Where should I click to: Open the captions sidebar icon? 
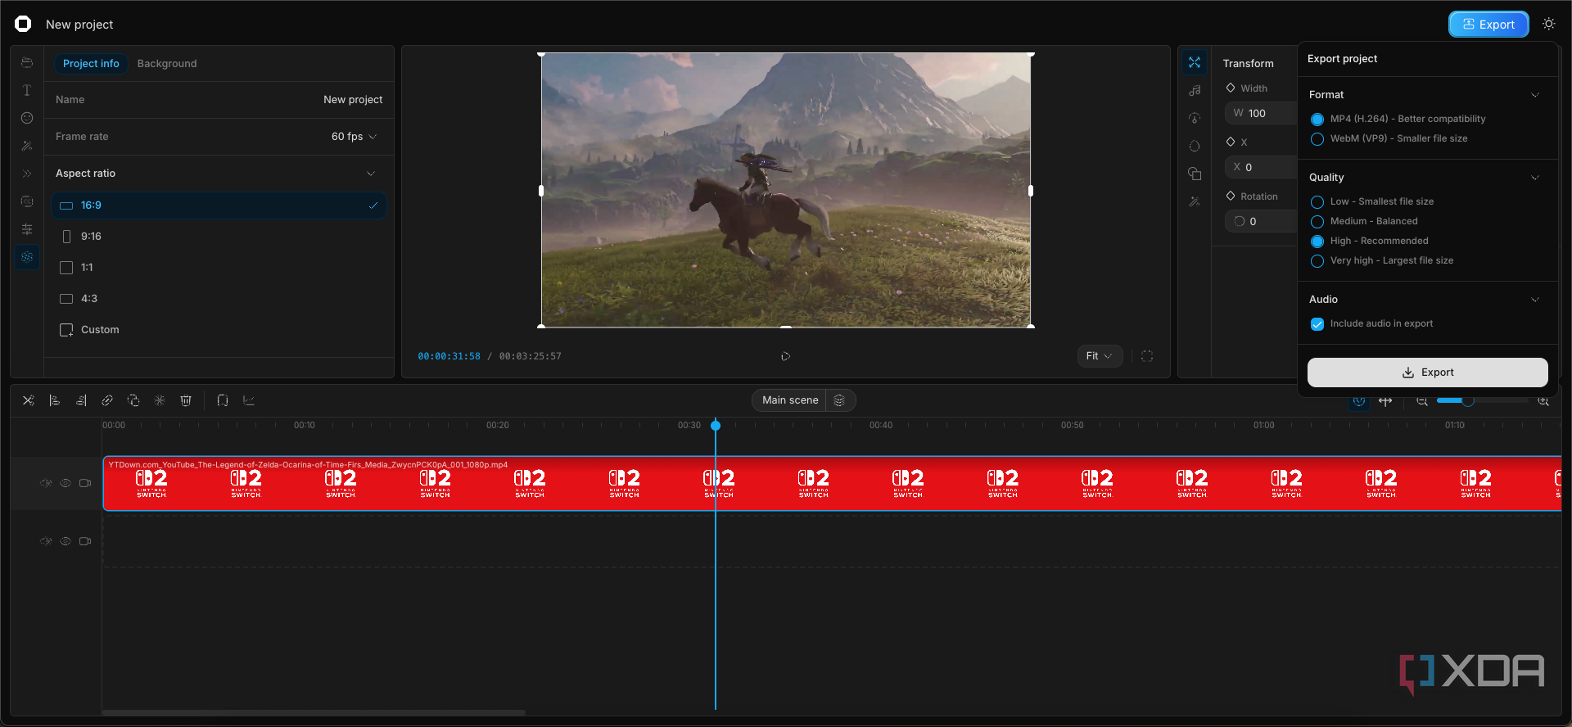click(27, 201)
